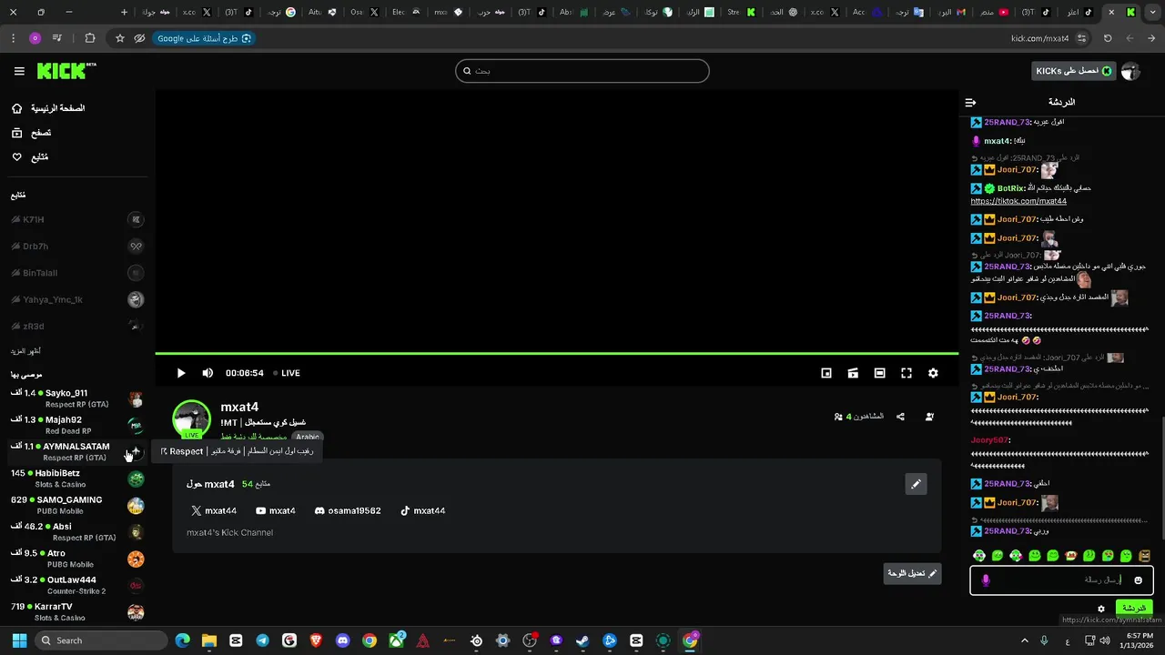Open the YouTube link mxat4
The width and height of the screenshot is (1165, 655).
point(276,511)
